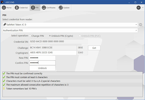Screen dimensions: 145x100
Task: Click the vSEC:CMS app logo in title bar
Action: pos(2,2)
